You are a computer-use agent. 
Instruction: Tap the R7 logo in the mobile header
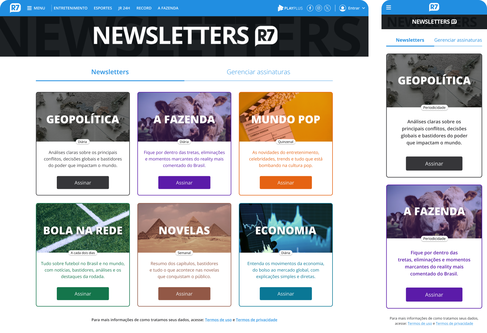(x=434, y=7)
